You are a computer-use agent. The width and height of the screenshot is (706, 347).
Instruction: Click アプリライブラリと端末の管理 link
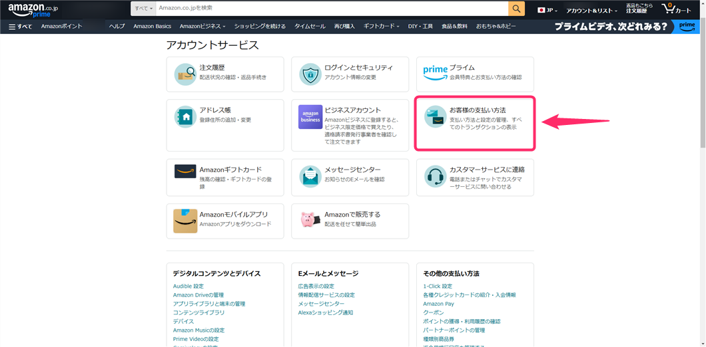[209, 304]
